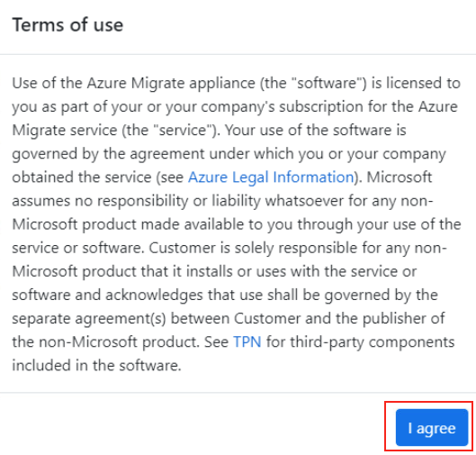Click the words 'for third-party components'

coord(360,342)
